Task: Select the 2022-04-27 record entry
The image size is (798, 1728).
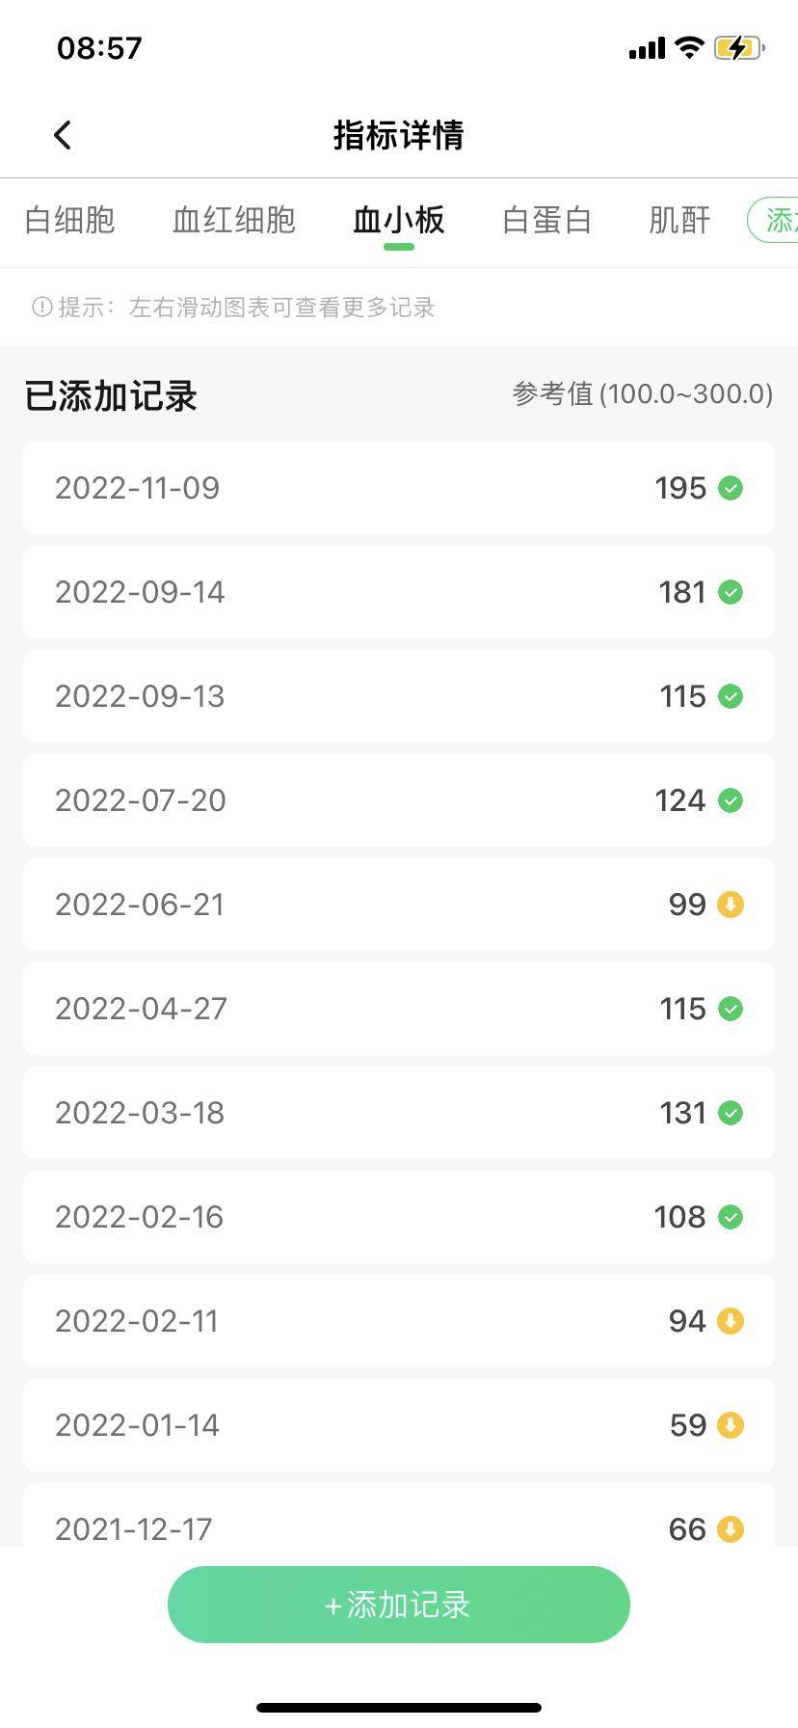Action: coord(399,1009)
